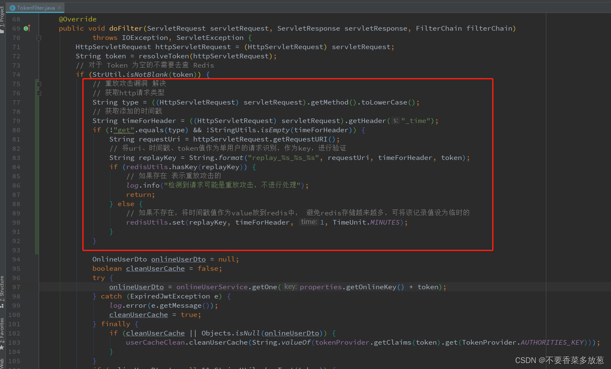The image size is (611, 369).
Task: Click line number 83 in the gutter
Action: 16,158
